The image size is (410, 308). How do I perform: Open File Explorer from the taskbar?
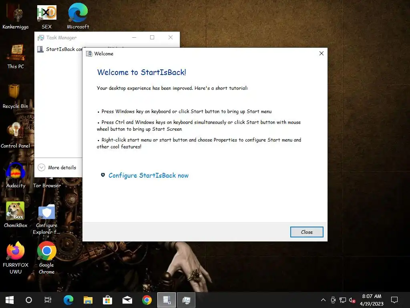88,300
